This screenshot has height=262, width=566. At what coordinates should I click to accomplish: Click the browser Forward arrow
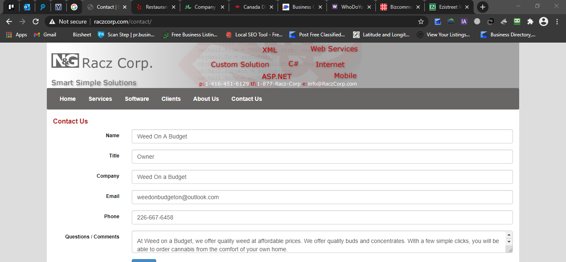point(22,21)
